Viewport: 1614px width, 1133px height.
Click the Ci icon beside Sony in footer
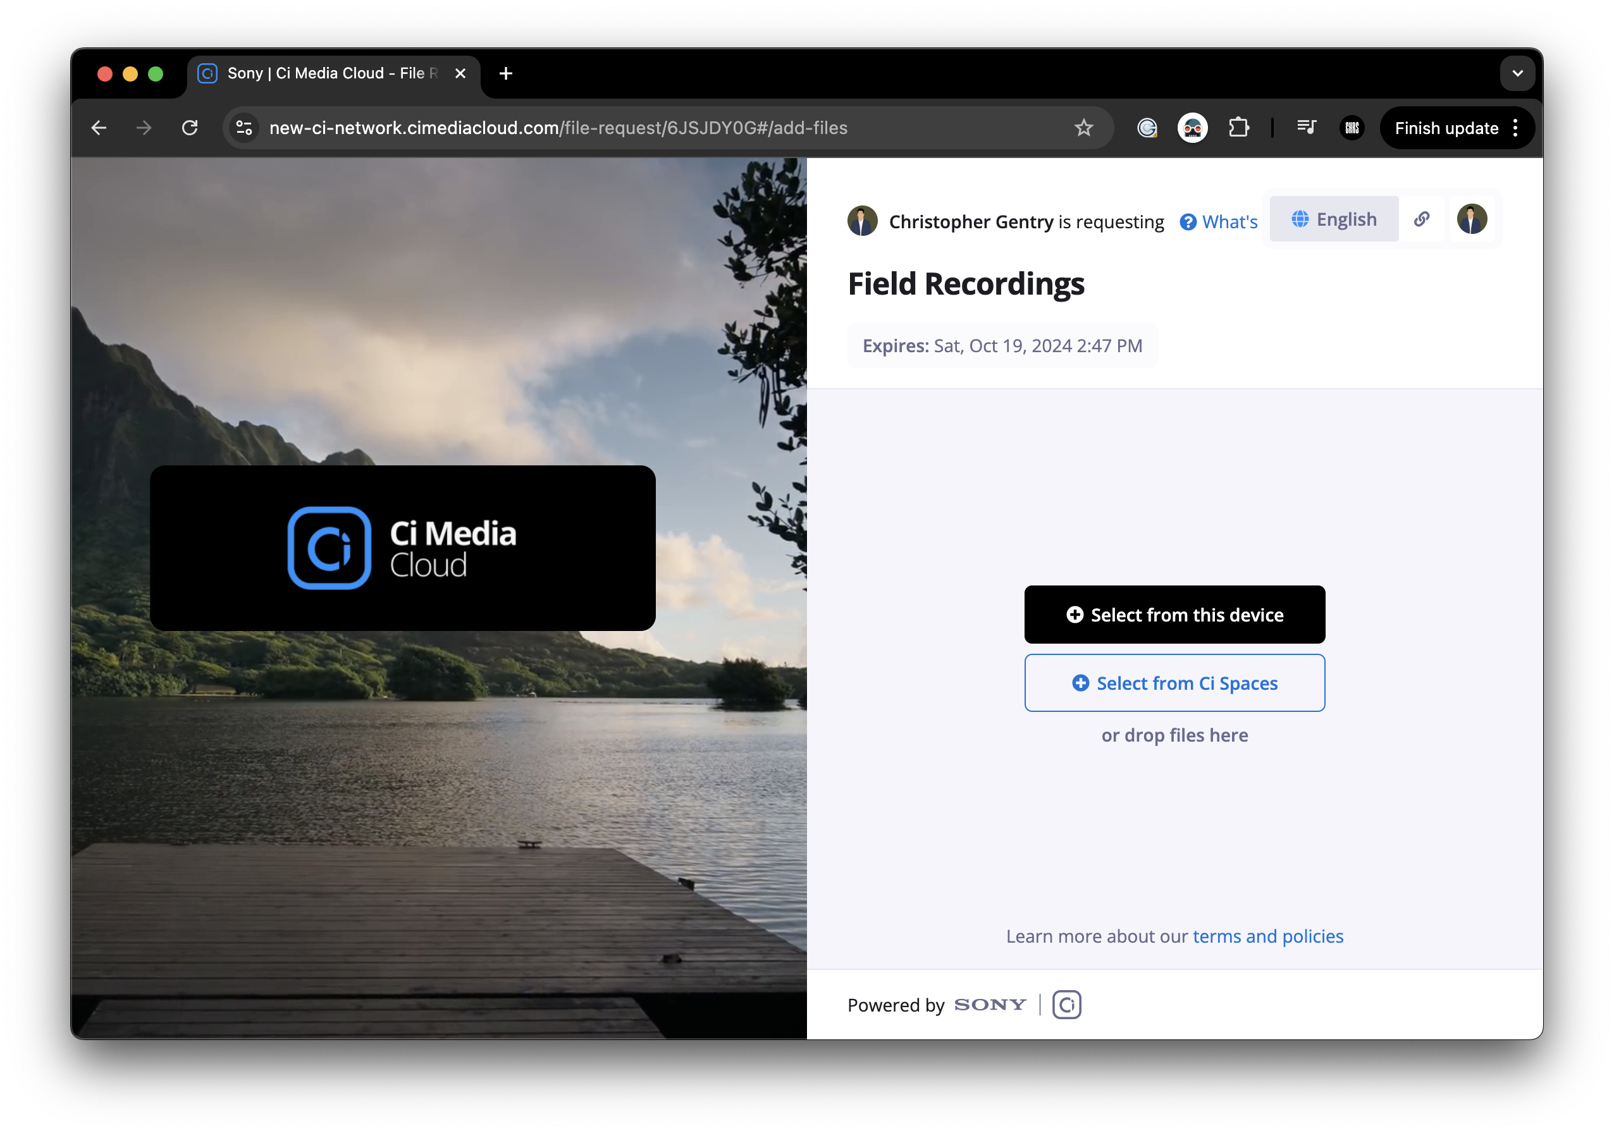coord(1066,1005)
